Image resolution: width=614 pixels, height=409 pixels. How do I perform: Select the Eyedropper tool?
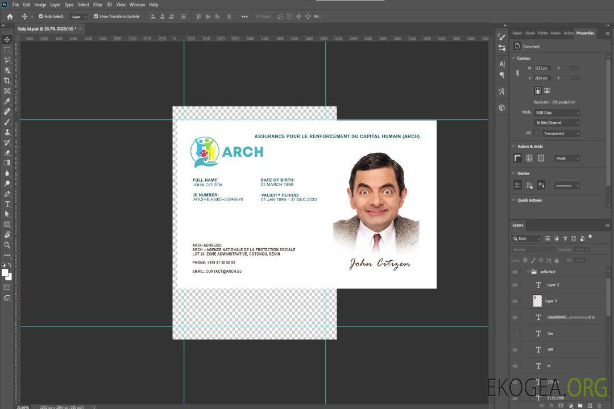coord(7,101)
